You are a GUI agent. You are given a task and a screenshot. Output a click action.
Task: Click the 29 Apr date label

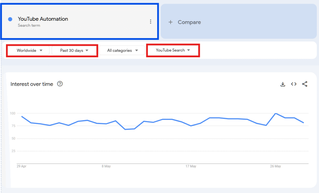tap(21, 166)
